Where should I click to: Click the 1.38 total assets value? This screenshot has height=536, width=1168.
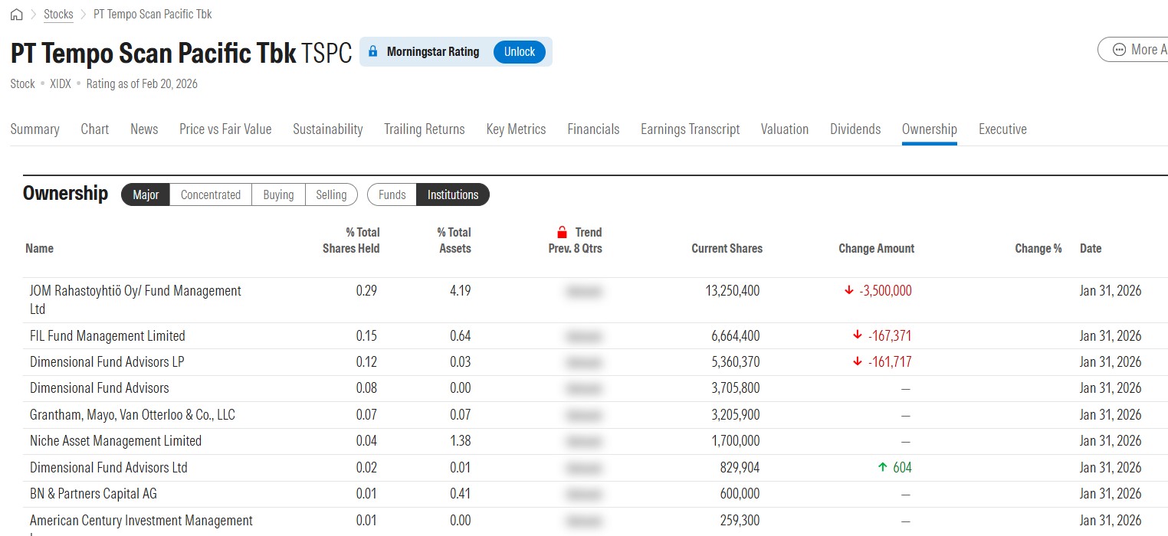[461, 441]
